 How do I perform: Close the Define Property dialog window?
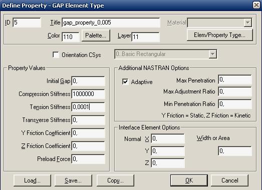pos(256,5)
